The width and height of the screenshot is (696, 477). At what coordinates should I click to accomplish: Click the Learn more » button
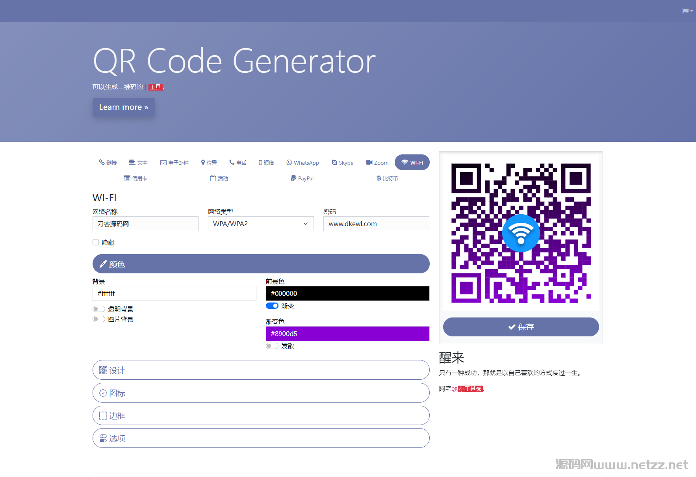click(124, 107)
